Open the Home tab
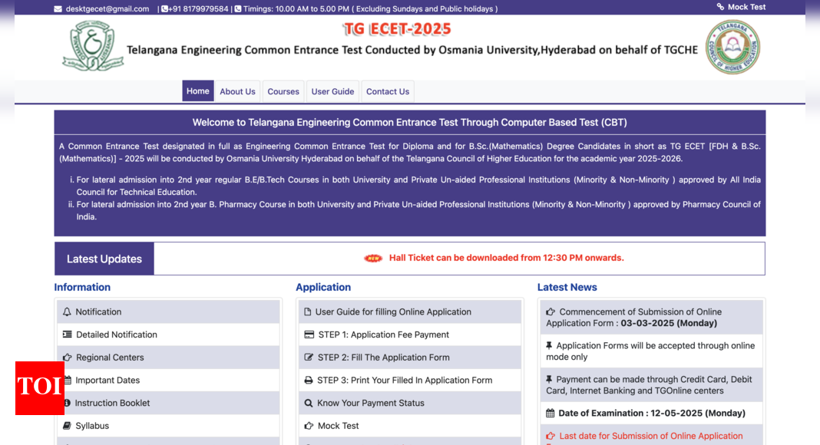This screenshot has height=445, width=820. [x=197, y=91]
